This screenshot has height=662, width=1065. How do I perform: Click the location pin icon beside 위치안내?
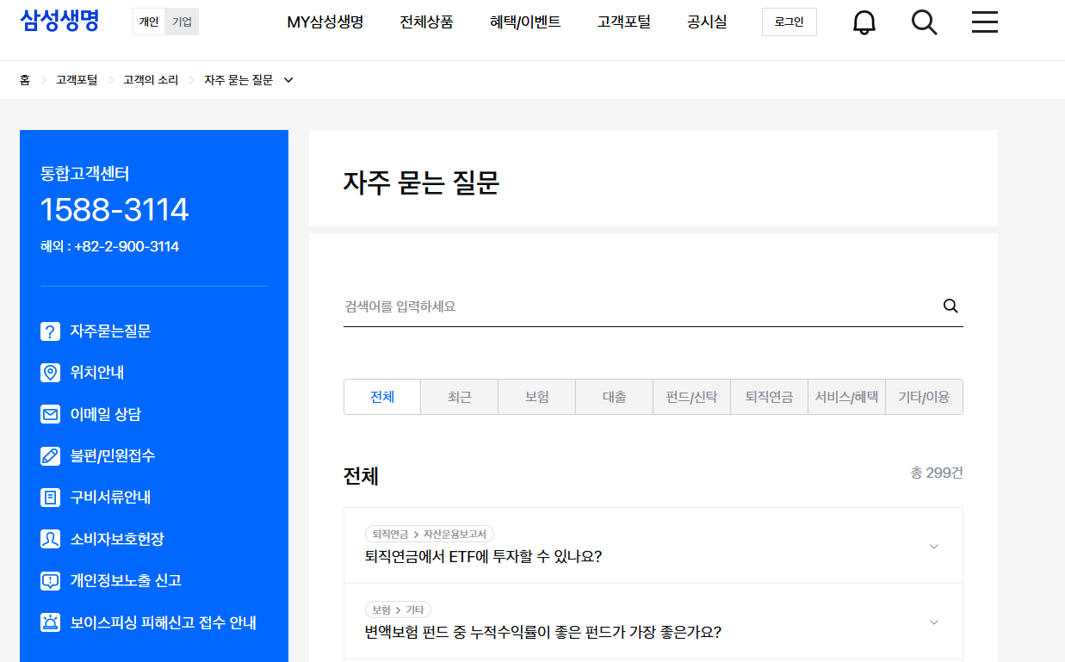[51, 373]
